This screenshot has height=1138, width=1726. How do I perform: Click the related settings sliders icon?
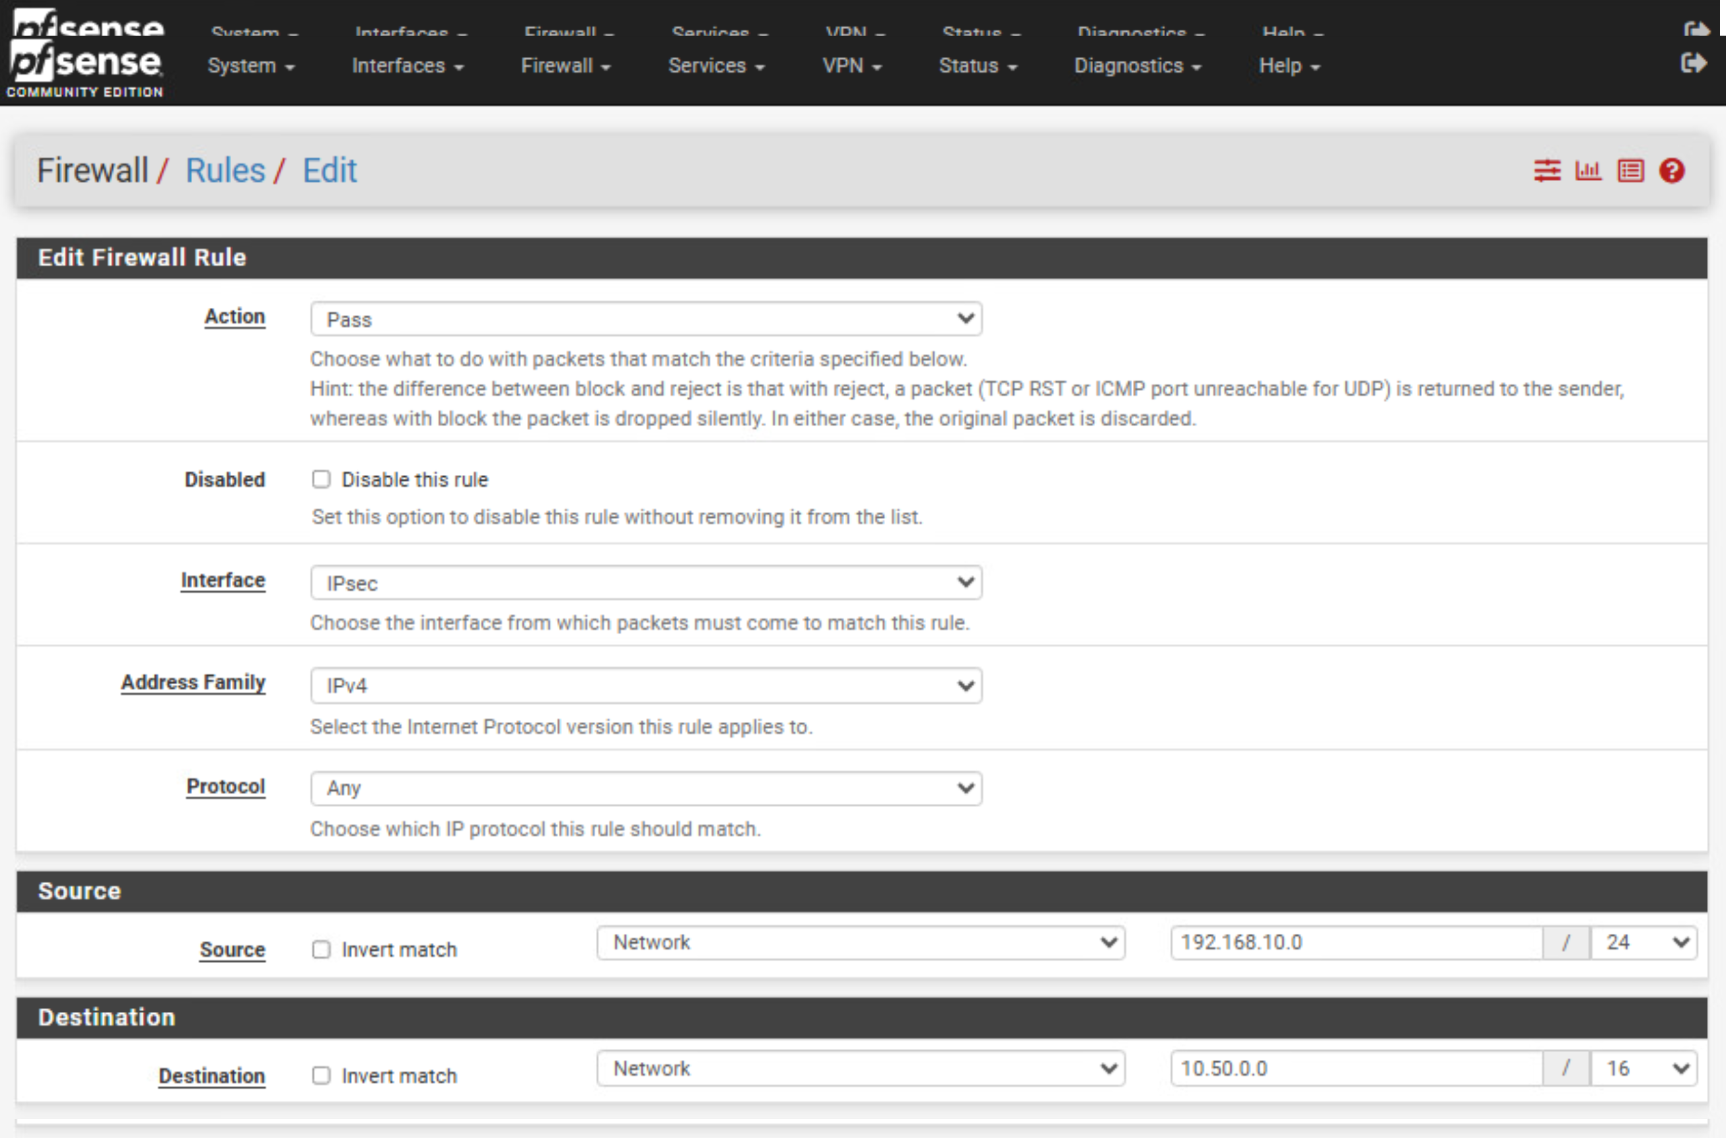(x=1547, y=171)
